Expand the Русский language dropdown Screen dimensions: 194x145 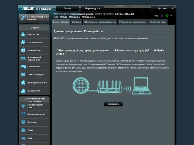(x=163, y=8)
